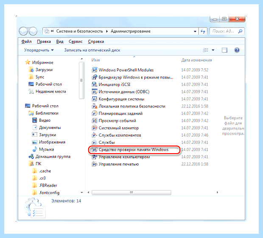Click the blue Help question mark icon
Image resolution: width=263 pixels, height=238 pixels.
coord(237,50)
